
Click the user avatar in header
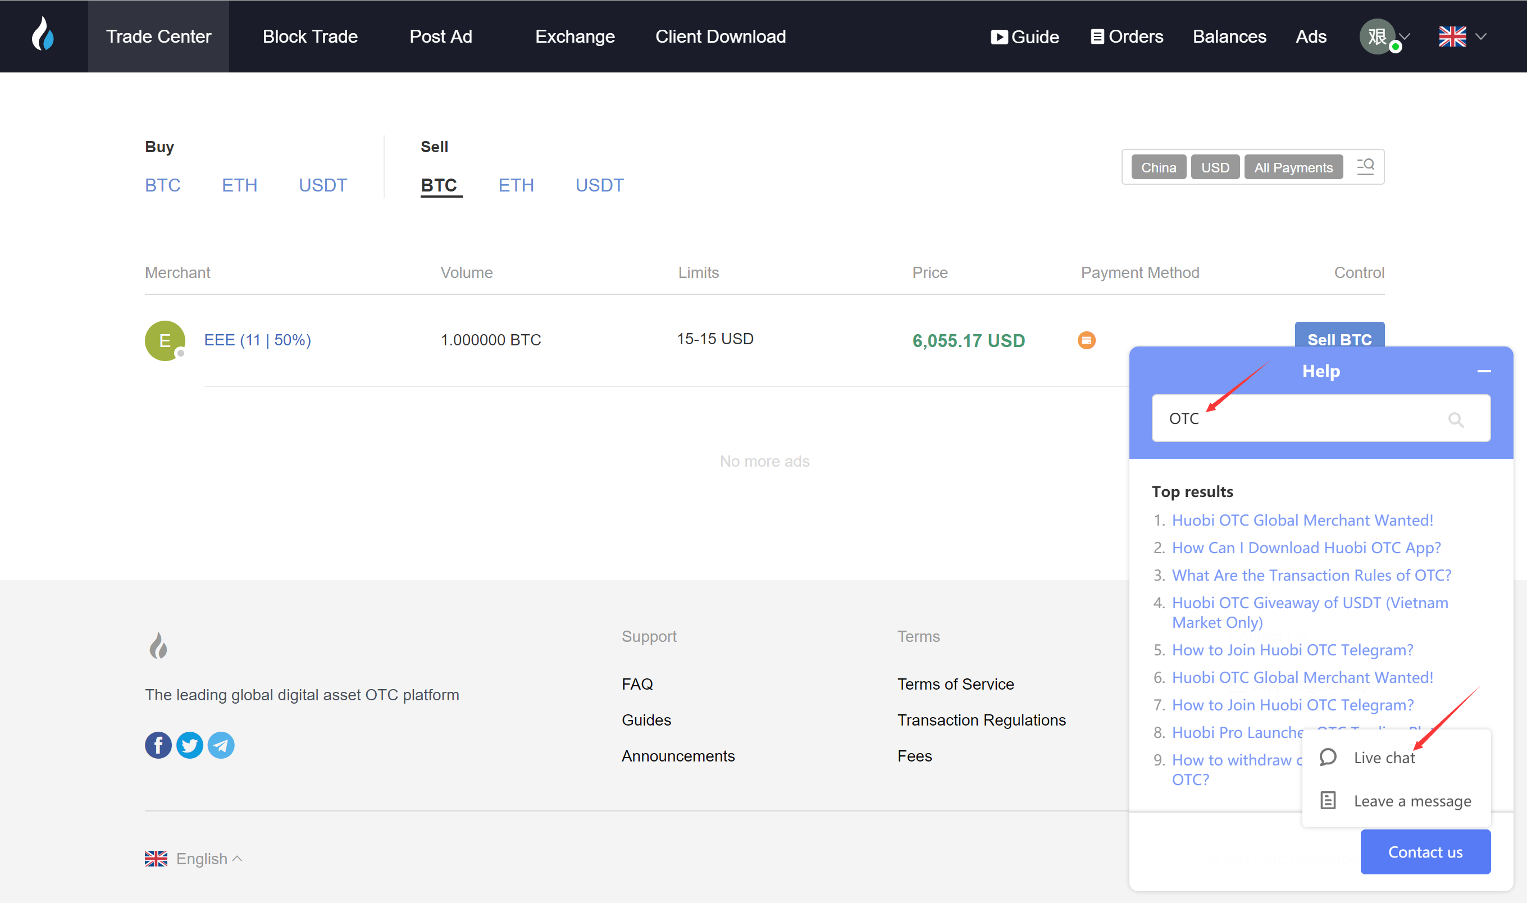pos(1378,37)
